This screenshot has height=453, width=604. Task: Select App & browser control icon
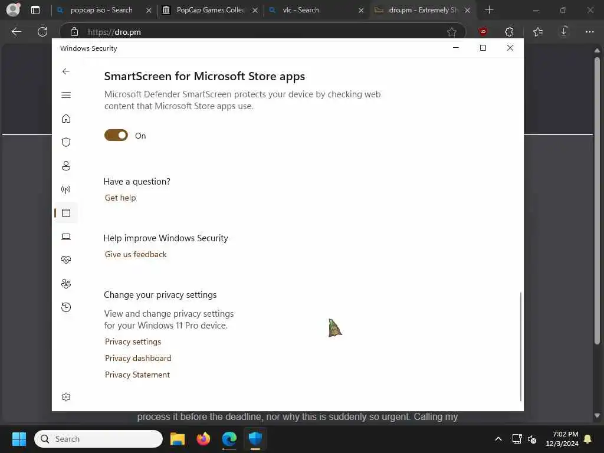(x=66, y=212)
